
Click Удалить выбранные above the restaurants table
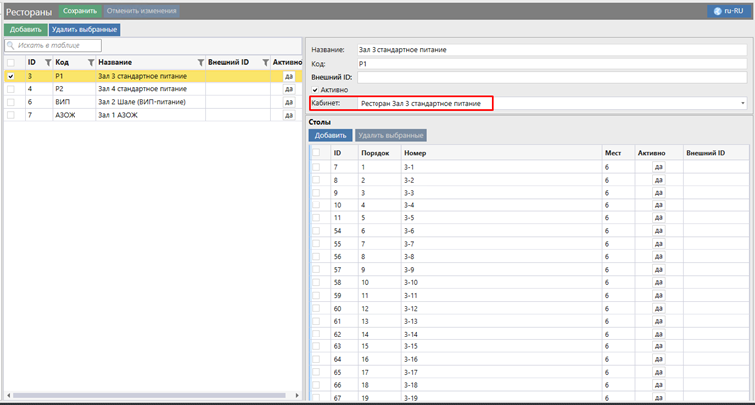84,29
